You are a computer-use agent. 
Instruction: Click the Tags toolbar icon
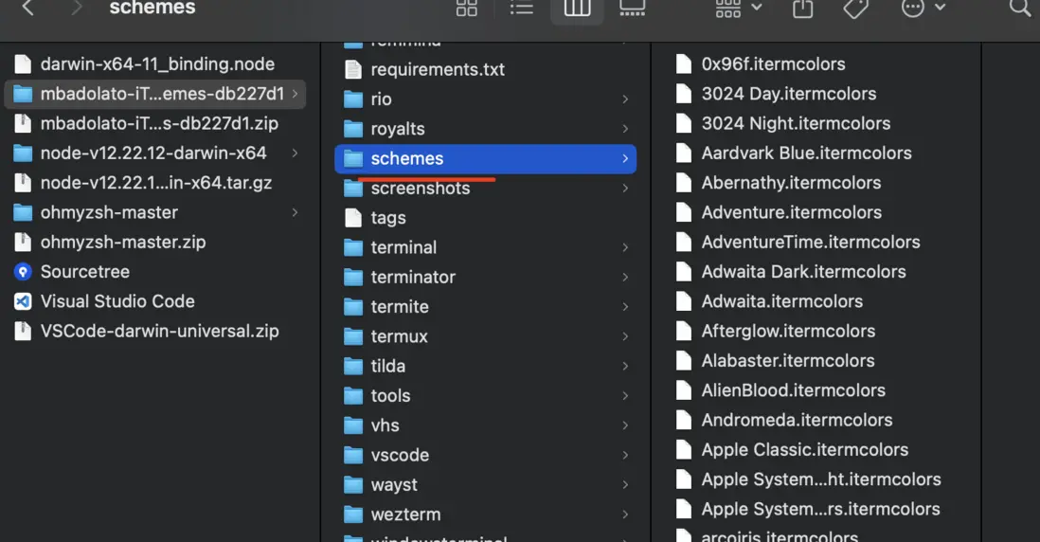pyautogui.click(x=855, y=9)
